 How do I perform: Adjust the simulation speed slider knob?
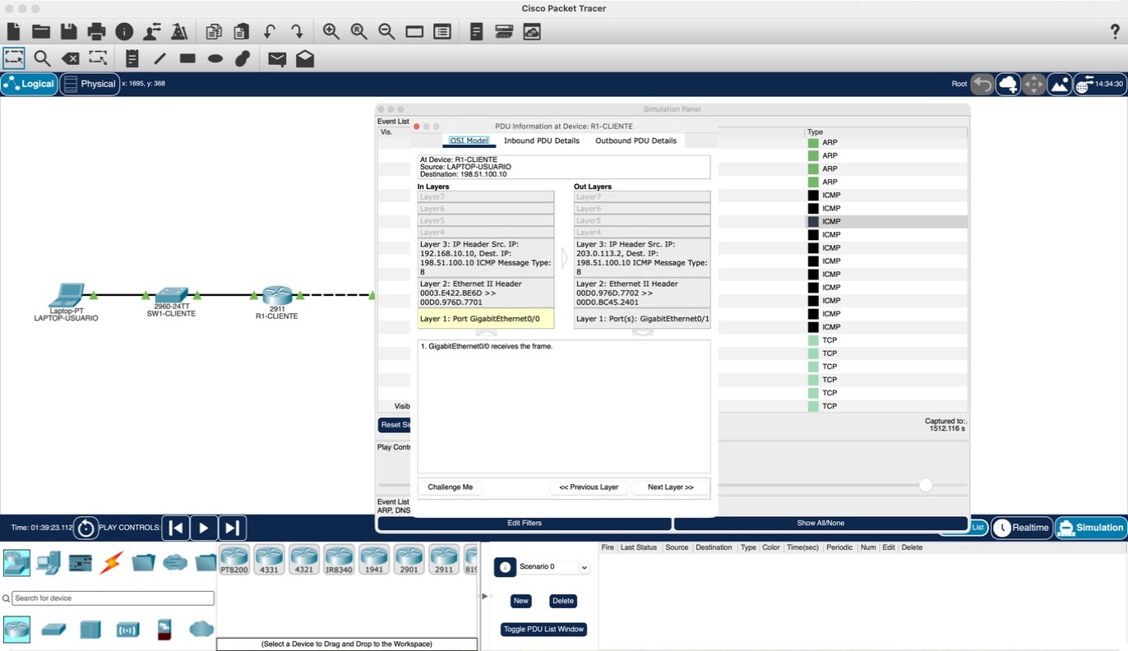click(926, 485)
